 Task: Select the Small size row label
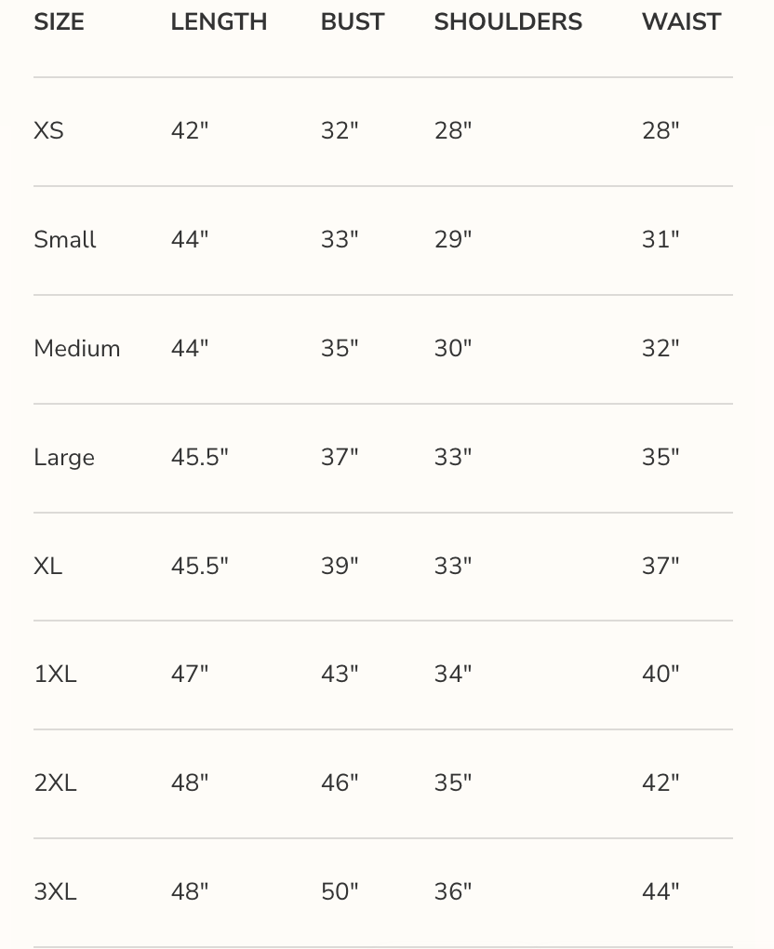(x=65, y=240)
